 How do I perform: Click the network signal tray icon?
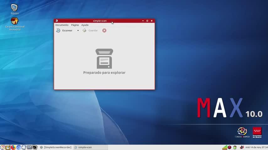(225, 147)
